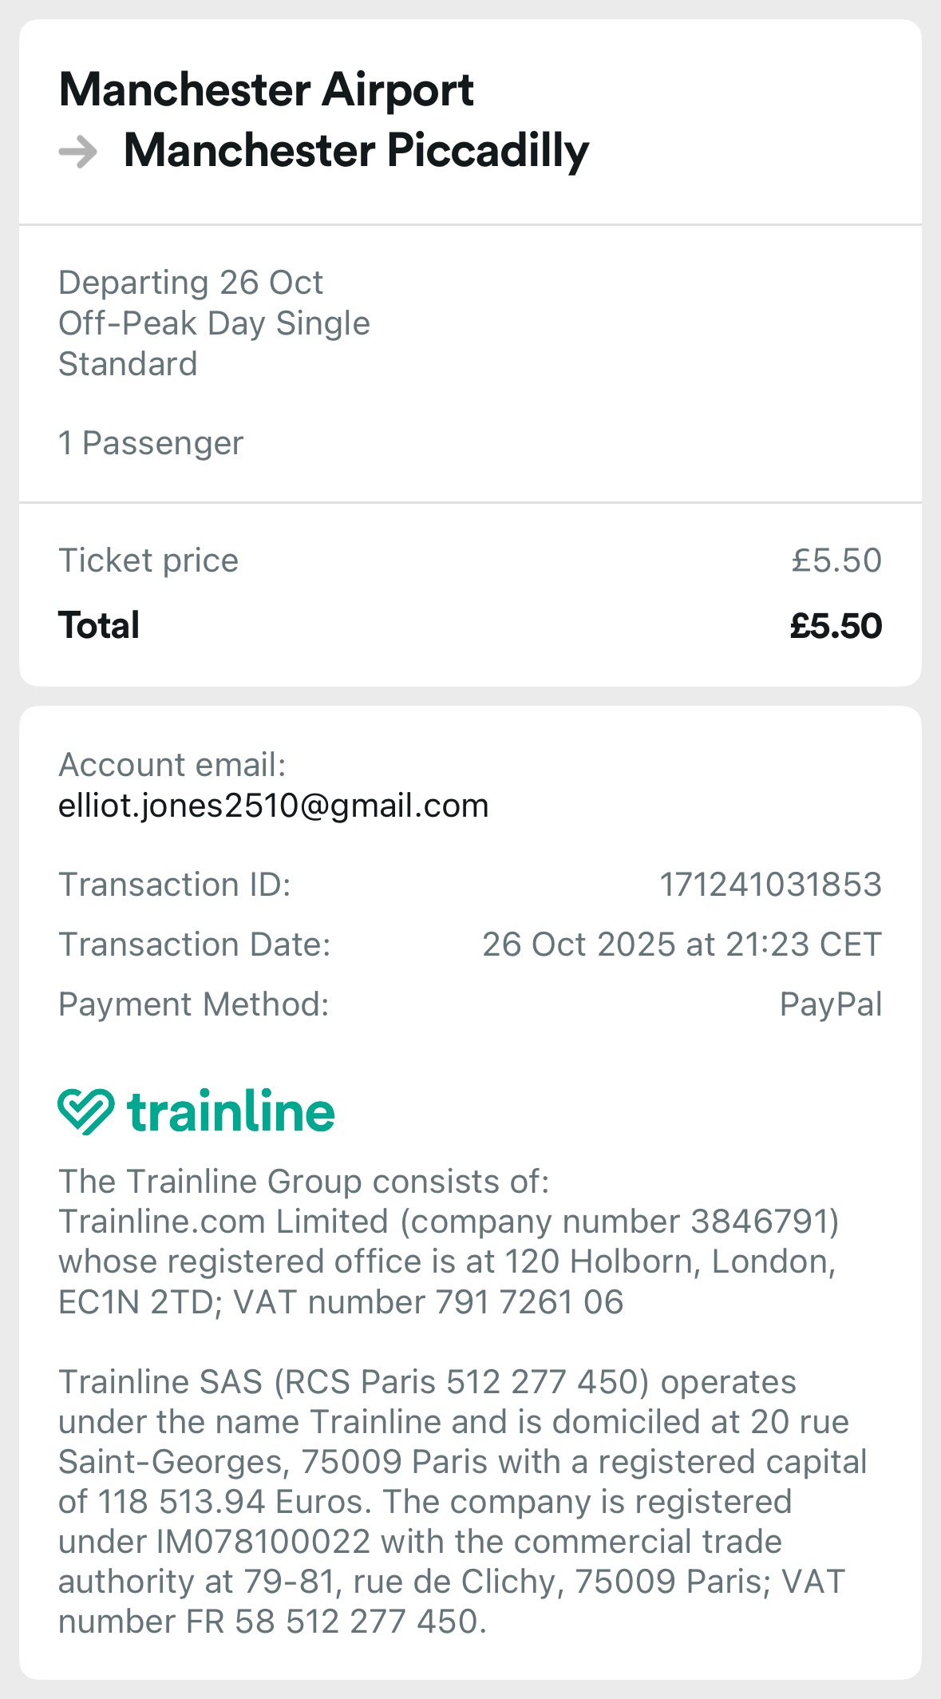941x1699 pixels.
Task: Tap the Manchester Piccadilly destination heading
Action: click(356, 150)
